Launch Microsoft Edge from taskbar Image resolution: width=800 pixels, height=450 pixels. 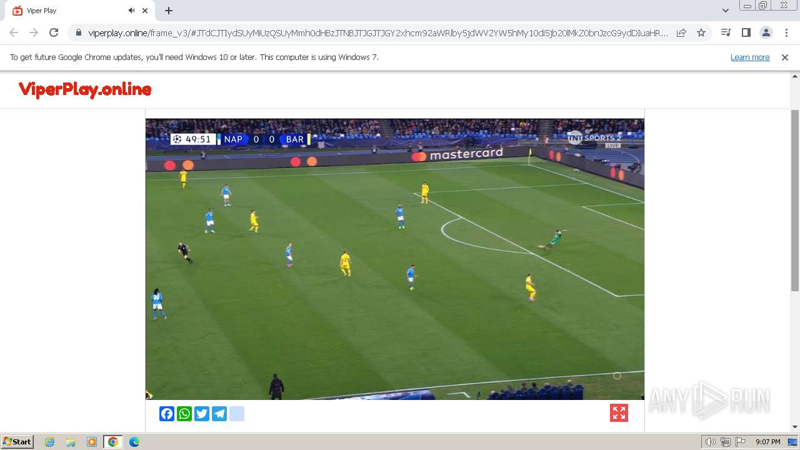[x=134, y=442]
